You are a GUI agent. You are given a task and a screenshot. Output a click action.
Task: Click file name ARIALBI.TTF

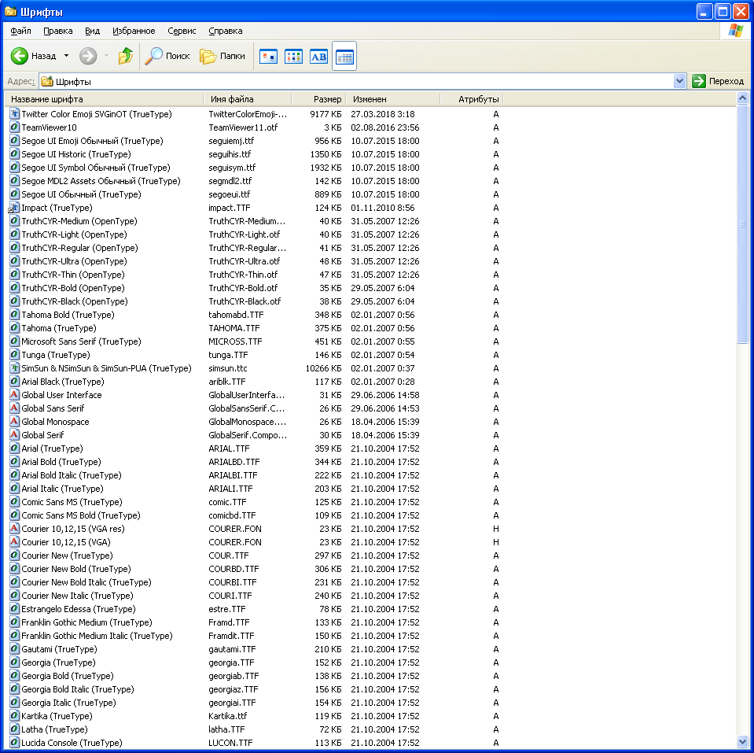tap(233, 475)
